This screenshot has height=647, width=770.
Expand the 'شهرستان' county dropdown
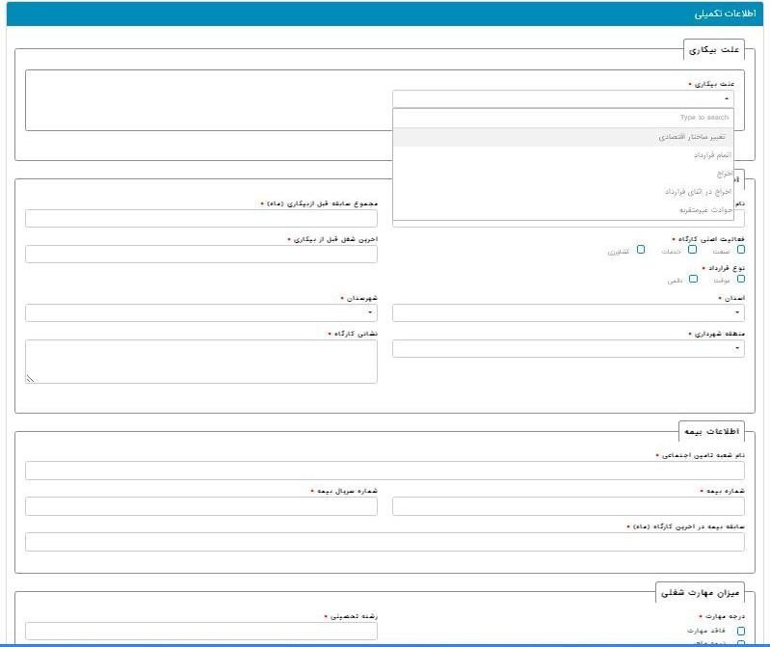coord(370,313)
